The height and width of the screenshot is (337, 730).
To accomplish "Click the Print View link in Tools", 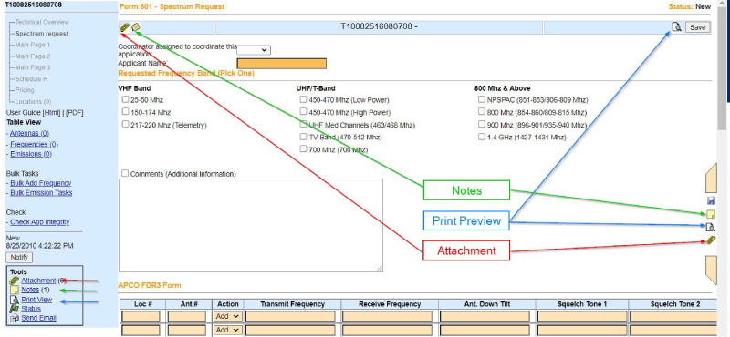I will pos(36,300).
